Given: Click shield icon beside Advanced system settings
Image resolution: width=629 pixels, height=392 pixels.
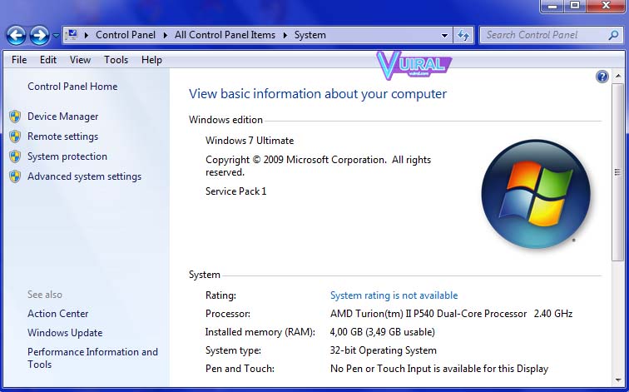Looking at the screenshot, I should pyautogui.click(x=15, y=176).
